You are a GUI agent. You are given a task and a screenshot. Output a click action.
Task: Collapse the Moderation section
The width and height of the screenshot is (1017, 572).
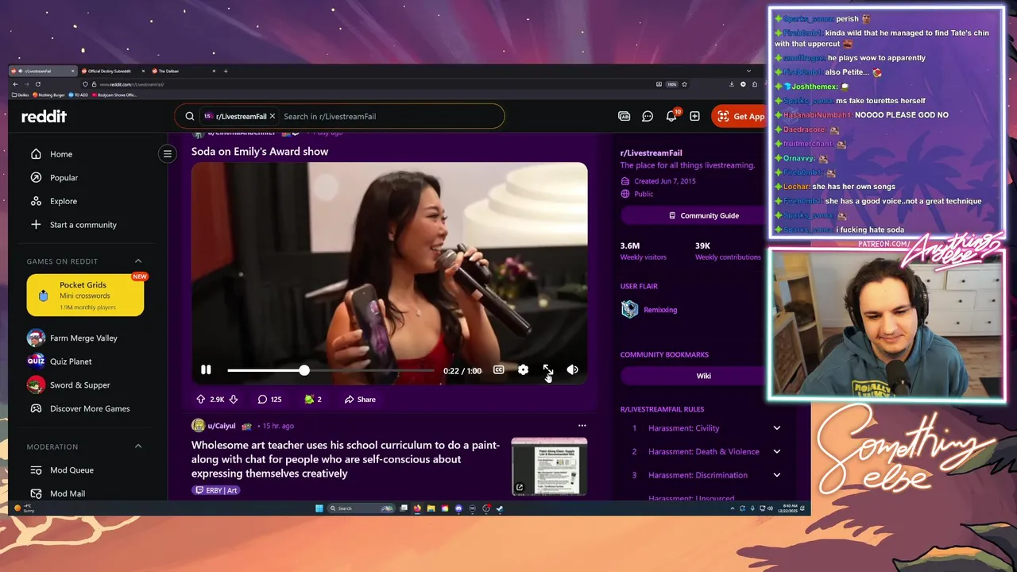pyautogui.click(x=138, y=446)
